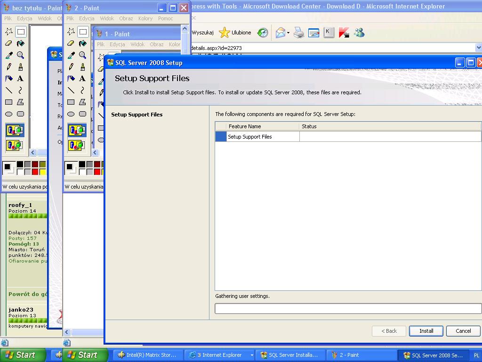This screenshot has width=482, height=362.
Task: Expand the Internet Explorer taskbar group arrow
Action: [x=252, y=355]
